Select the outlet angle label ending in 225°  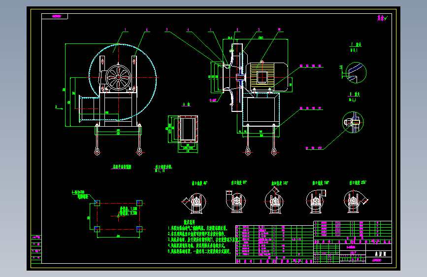(x=358, y=183)
